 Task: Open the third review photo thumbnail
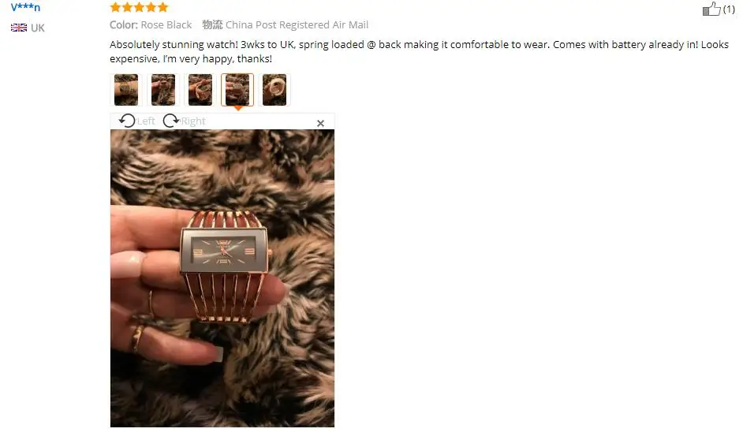(x=200, y=90)
